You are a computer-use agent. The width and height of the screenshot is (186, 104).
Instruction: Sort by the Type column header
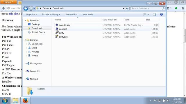pos(126,20)
